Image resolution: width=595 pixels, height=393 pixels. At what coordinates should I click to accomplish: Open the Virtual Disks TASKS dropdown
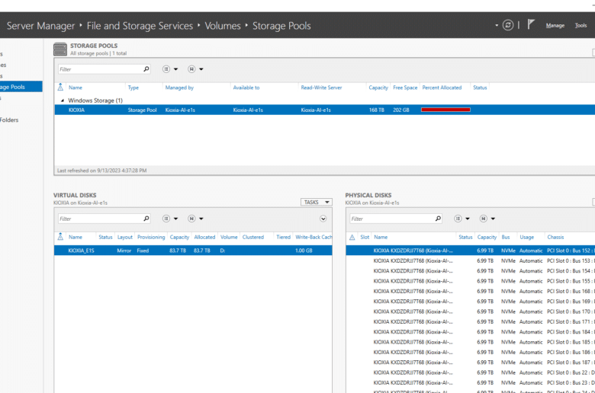(x=316, y=202)
